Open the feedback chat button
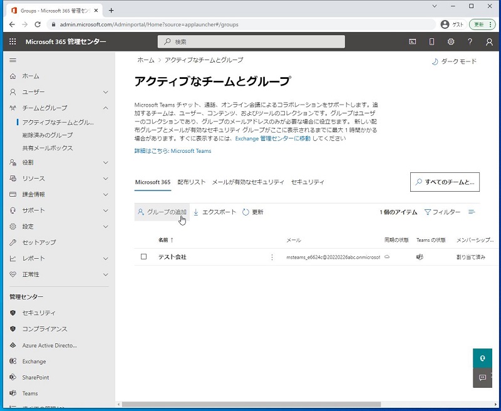Image resolution: width=501 pixels, height=411 pixels. (482, 378)
